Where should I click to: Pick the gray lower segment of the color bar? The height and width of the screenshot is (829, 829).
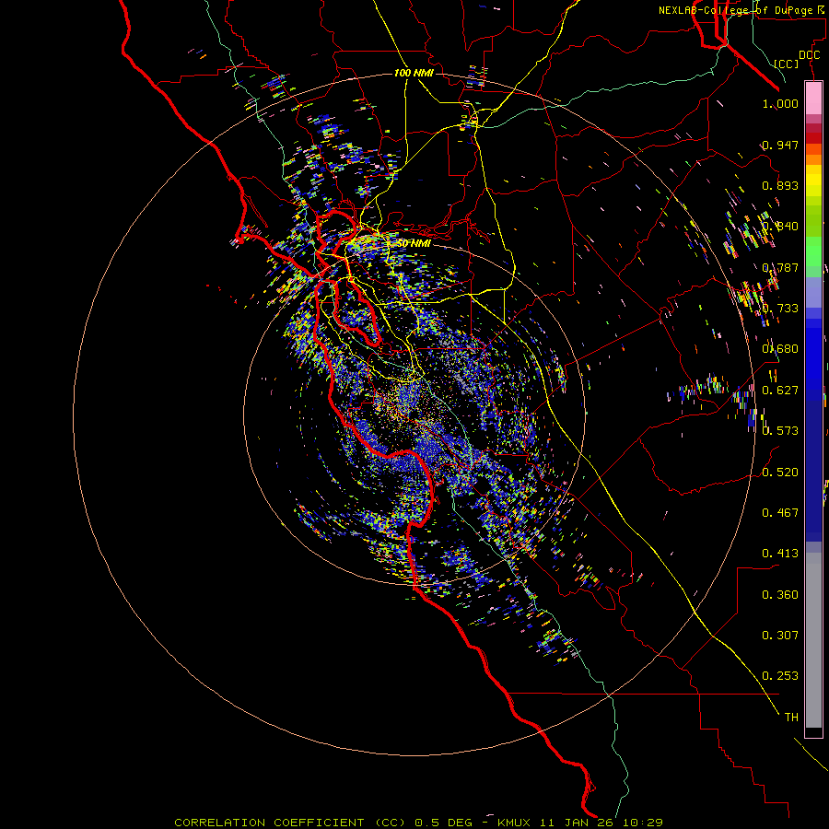[813, 640]
